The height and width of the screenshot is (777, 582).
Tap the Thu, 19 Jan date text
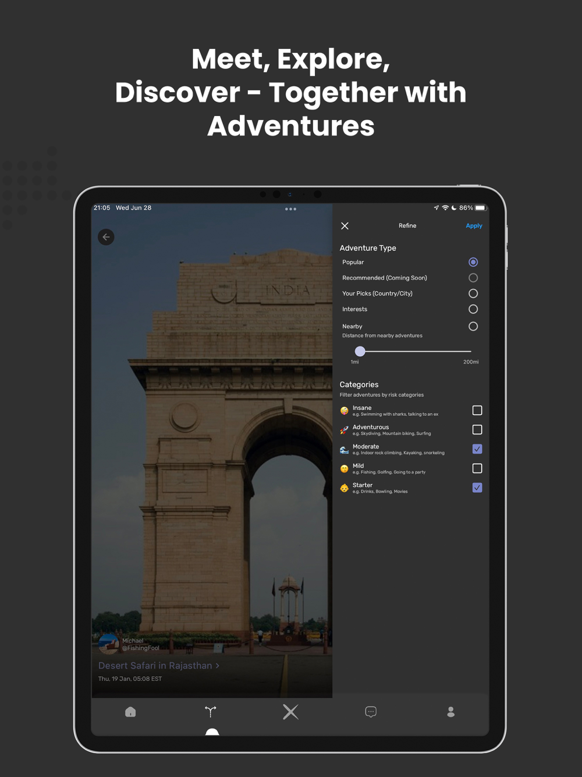point(130,679)
